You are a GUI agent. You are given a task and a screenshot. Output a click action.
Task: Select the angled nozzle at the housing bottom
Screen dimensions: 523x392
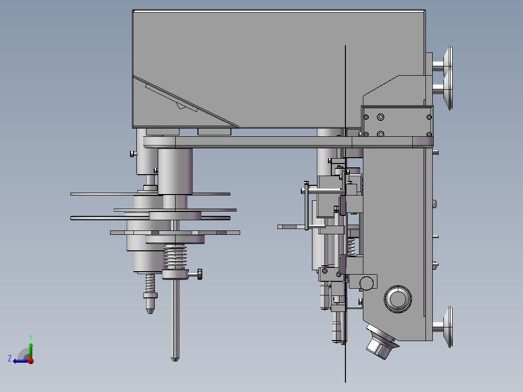point(382,342)
